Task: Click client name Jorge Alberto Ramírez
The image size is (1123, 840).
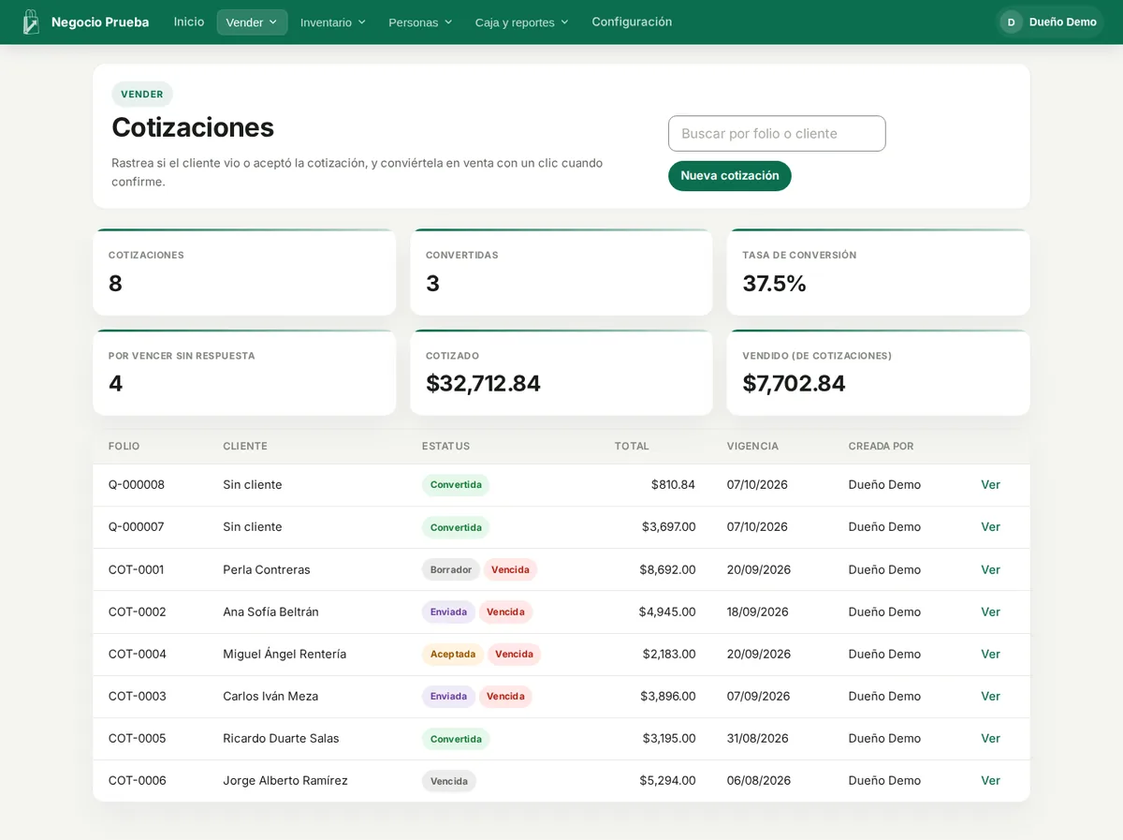Action: pos(285,780)
